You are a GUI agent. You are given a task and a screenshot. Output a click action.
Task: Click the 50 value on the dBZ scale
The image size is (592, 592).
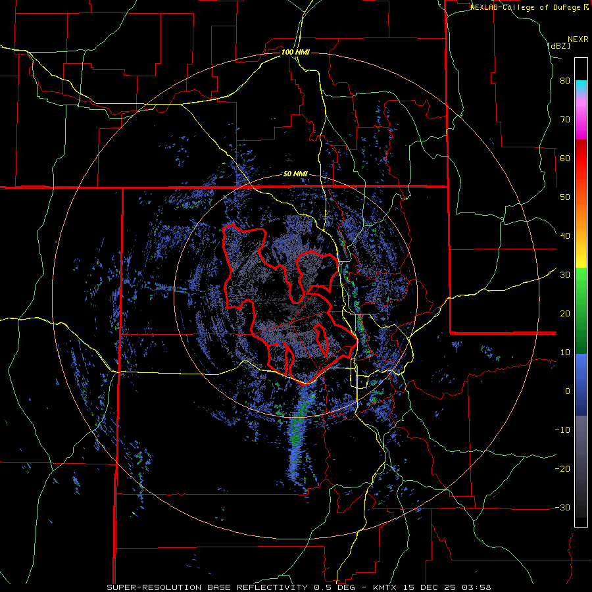click(x=565, y=197)
